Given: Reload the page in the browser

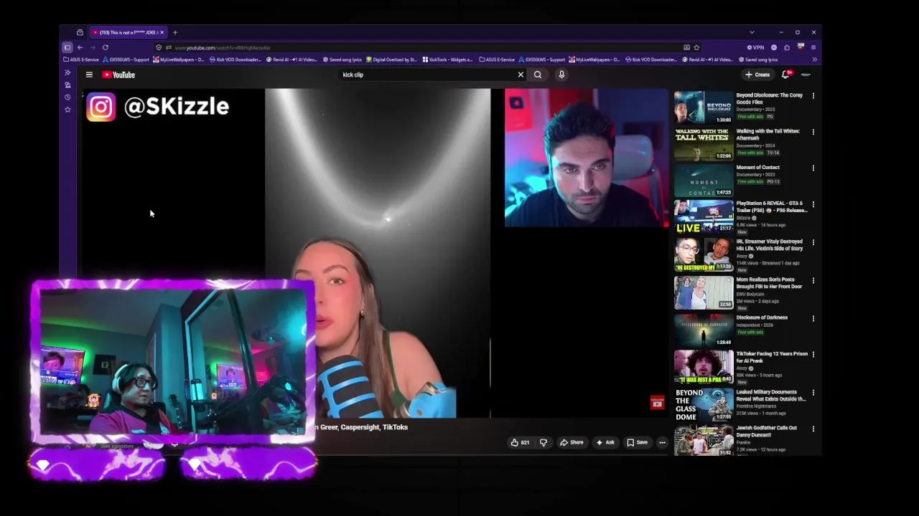Looking at the screenshot, I should (x=105, y=47).
